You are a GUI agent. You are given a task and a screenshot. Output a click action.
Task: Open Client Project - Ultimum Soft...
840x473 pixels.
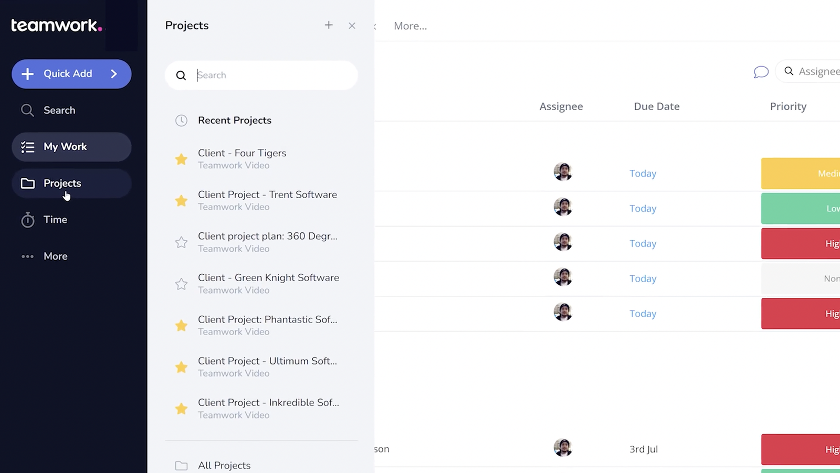click(x=267, y=361)
